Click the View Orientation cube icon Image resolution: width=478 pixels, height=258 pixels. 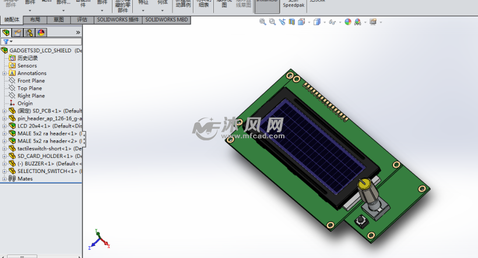[301, 22]
